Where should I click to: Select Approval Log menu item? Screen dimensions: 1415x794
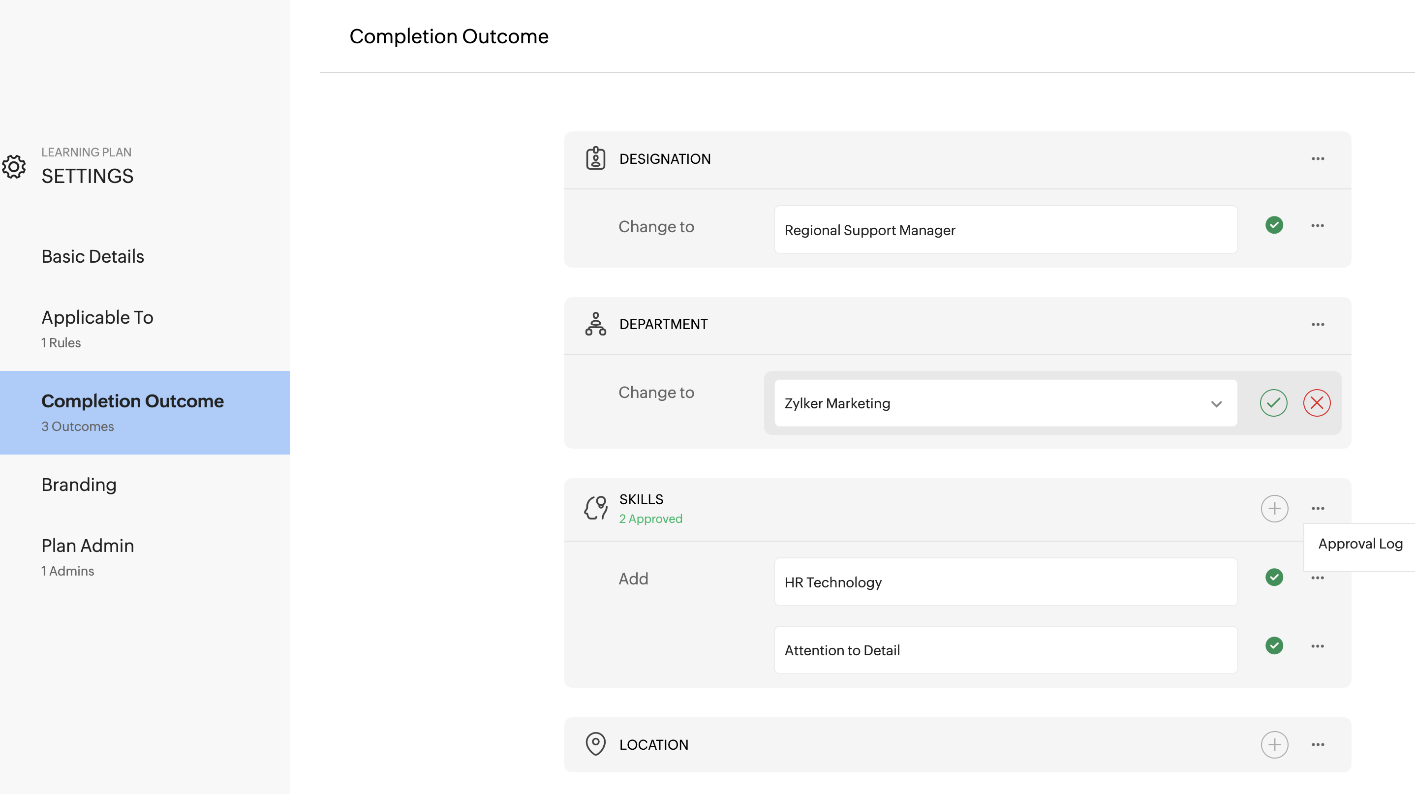[1360, 544]
